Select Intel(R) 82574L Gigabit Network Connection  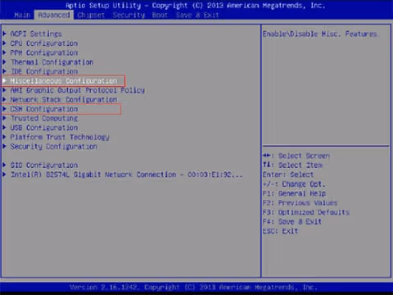(x=126, y=175)
